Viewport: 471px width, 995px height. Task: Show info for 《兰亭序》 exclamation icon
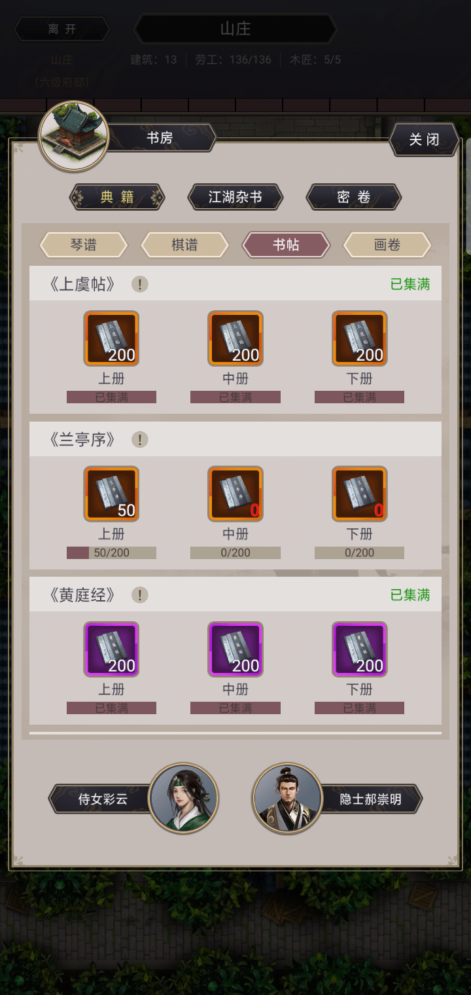[x=139, y=440]
